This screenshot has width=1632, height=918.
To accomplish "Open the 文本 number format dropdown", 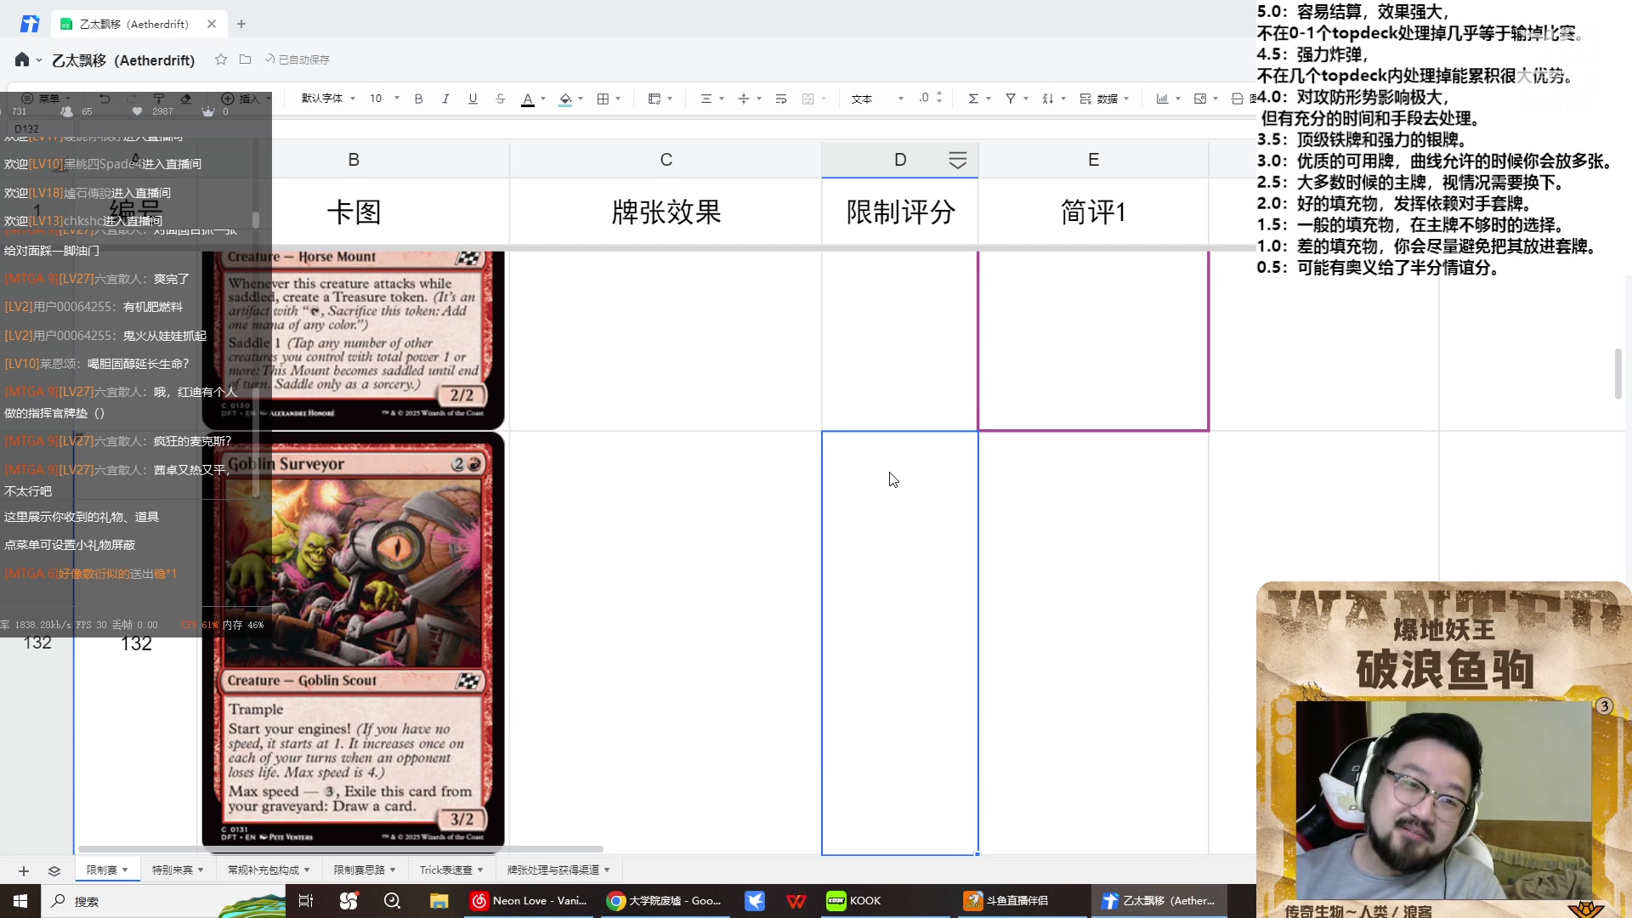I will point(877,99).
